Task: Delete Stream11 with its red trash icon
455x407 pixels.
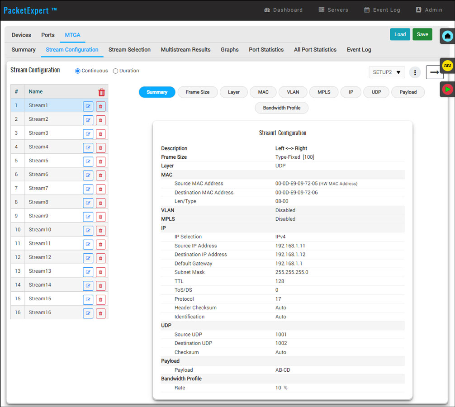Action: (x=100, y=244)
